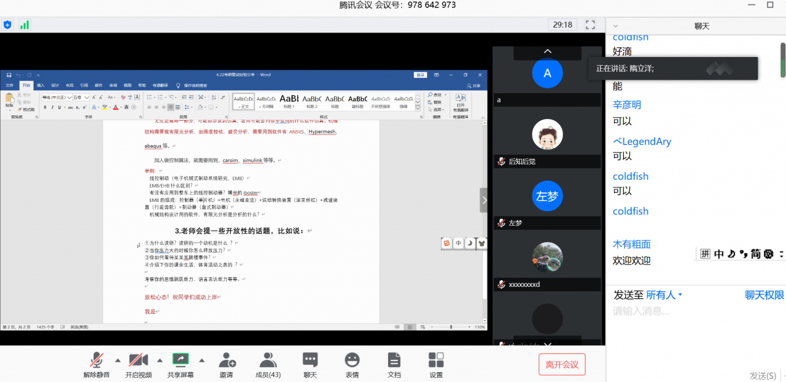786x382 pixels.
Task: Toggle the fullscreen icon beside the timer
Action: tap(590, 25)
